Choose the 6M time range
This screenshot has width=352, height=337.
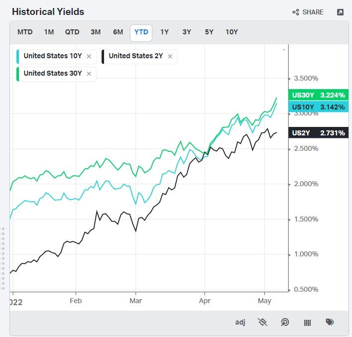[118, 32]
